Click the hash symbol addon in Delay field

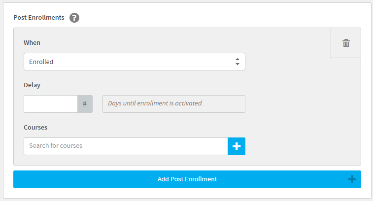(85, 104)
